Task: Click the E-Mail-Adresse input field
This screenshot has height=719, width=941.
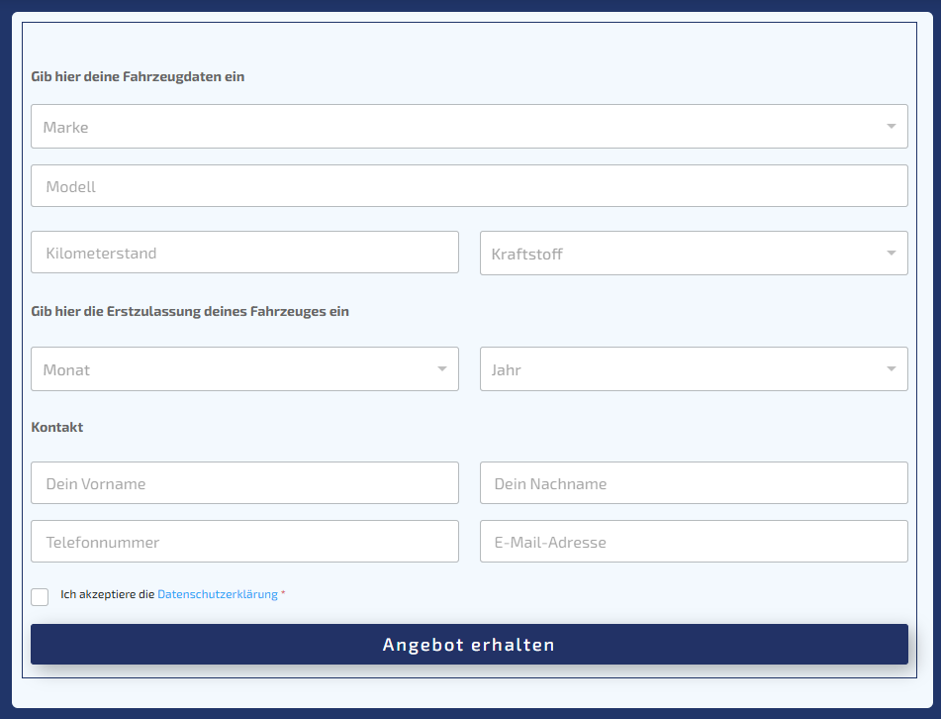Action: tap(694, 542)
